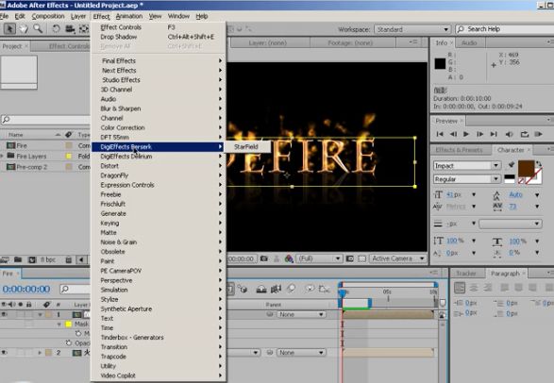The height and width of the screenshot is (383, 554).
Task: Open Workspace Standard dropdown
Action: point(412,29)
